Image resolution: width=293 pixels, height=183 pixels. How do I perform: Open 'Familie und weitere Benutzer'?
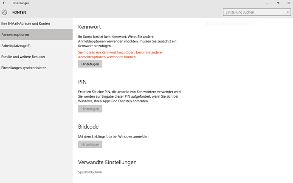coord(36,56)
